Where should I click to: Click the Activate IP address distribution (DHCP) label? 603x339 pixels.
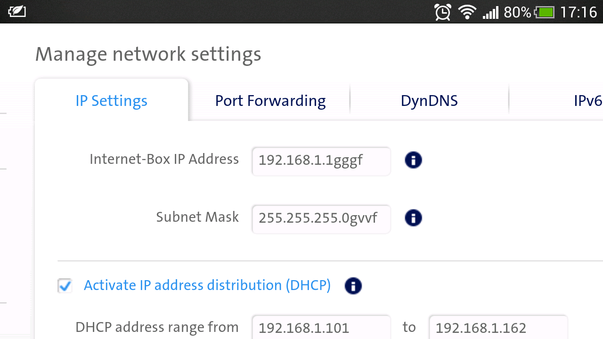pos(207,285)
